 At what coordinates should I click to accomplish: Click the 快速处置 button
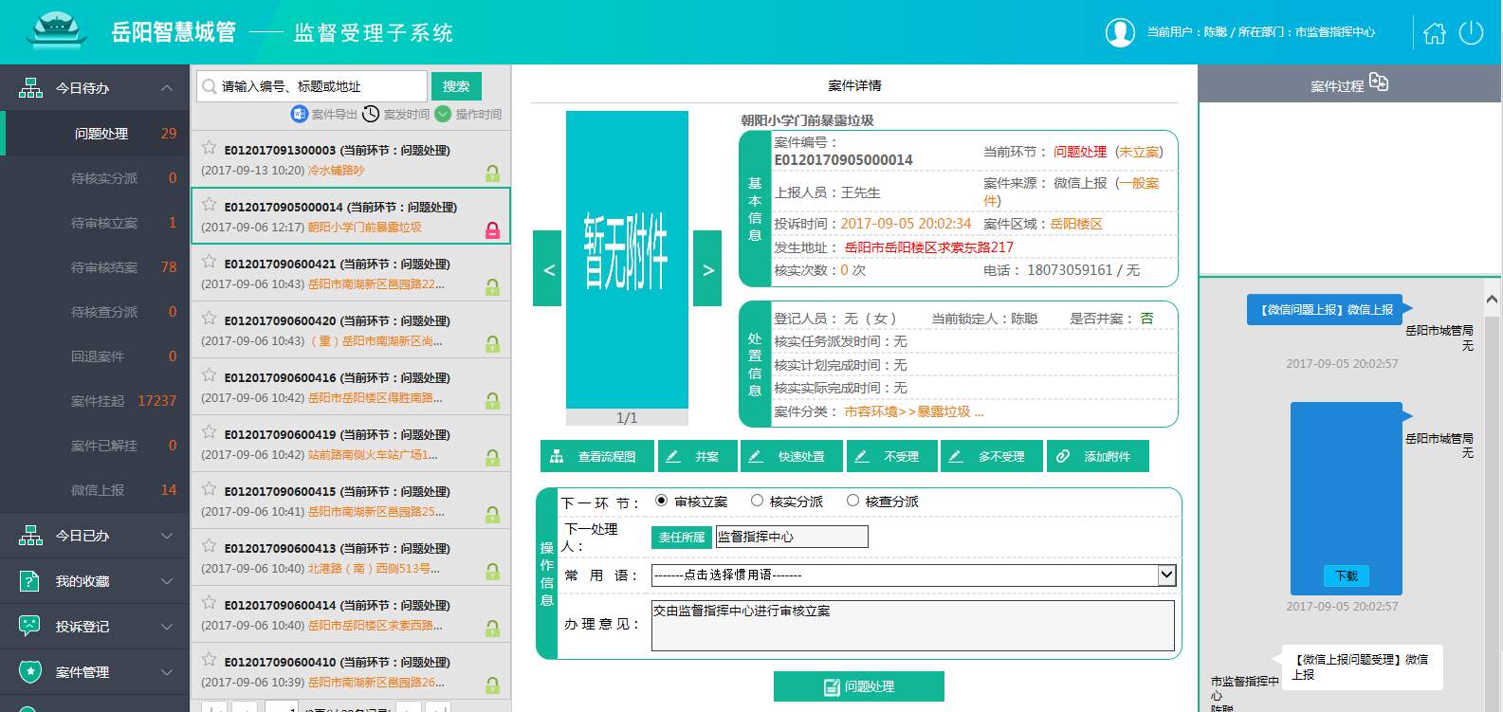(791, 456)
